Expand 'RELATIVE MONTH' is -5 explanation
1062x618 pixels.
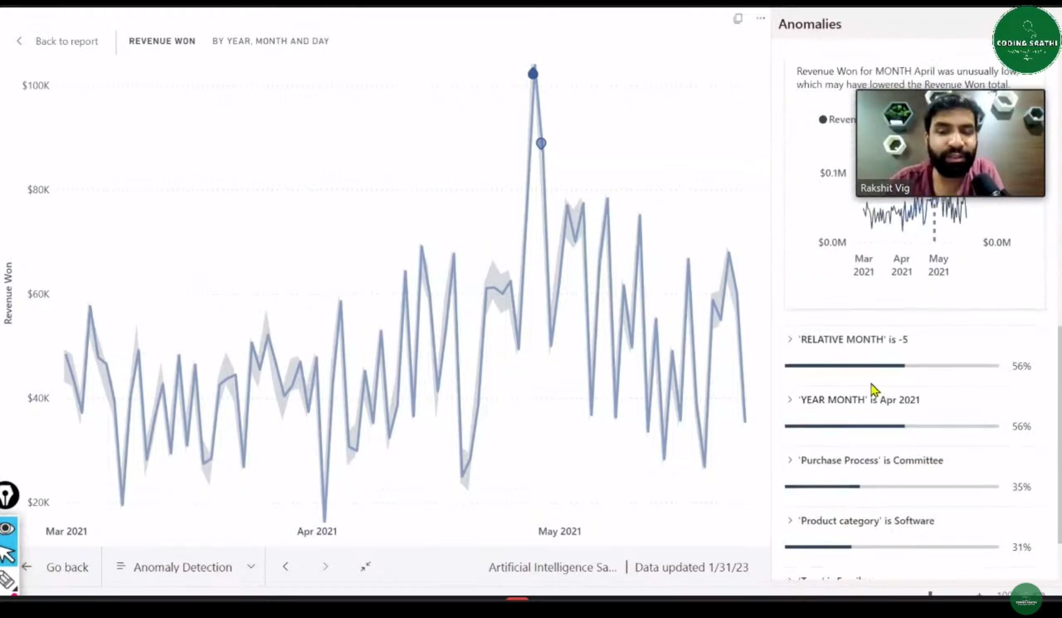click(x=790, y=340)
